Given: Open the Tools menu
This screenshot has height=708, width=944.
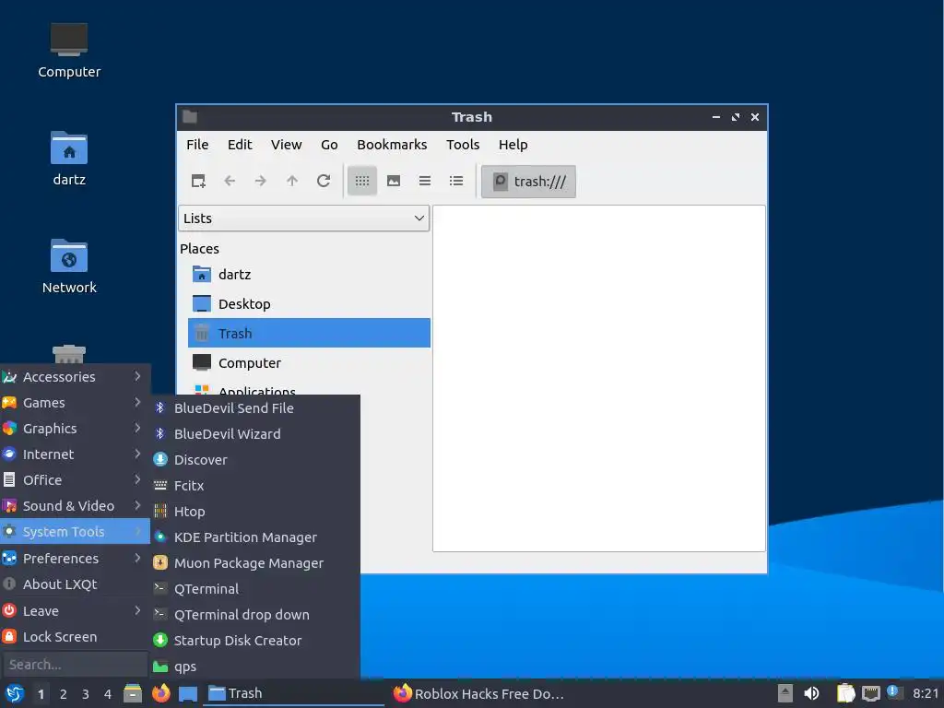Looking at the screenshot, I should [x=463, y=145].
